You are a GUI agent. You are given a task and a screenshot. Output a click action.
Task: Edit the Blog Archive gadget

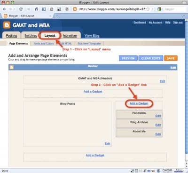[158, 125]
